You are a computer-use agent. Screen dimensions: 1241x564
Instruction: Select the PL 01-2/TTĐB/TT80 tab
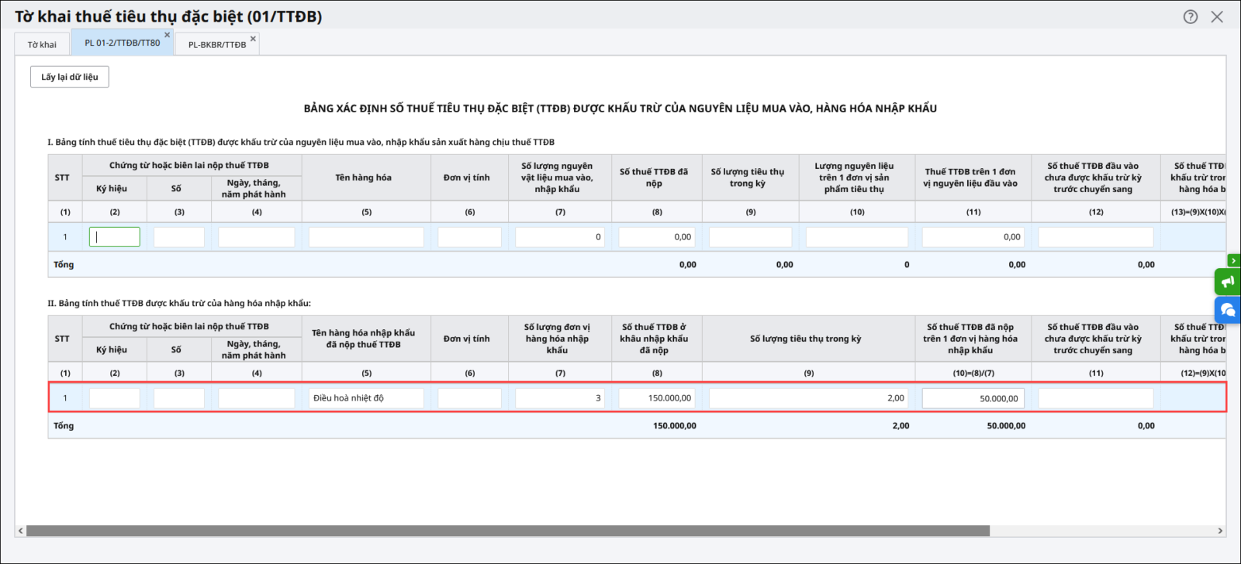click(x=122, y=43)
